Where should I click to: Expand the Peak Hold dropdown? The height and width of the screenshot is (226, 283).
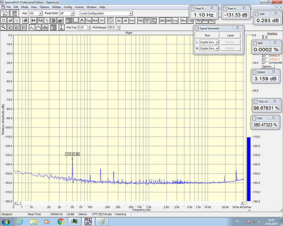click(72, 13)
